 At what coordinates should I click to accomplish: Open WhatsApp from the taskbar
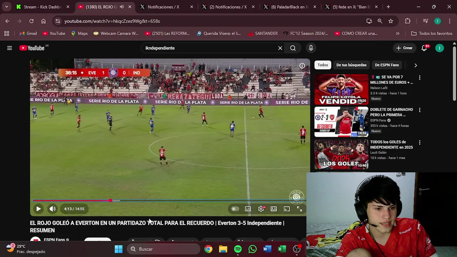click(252, 249)
